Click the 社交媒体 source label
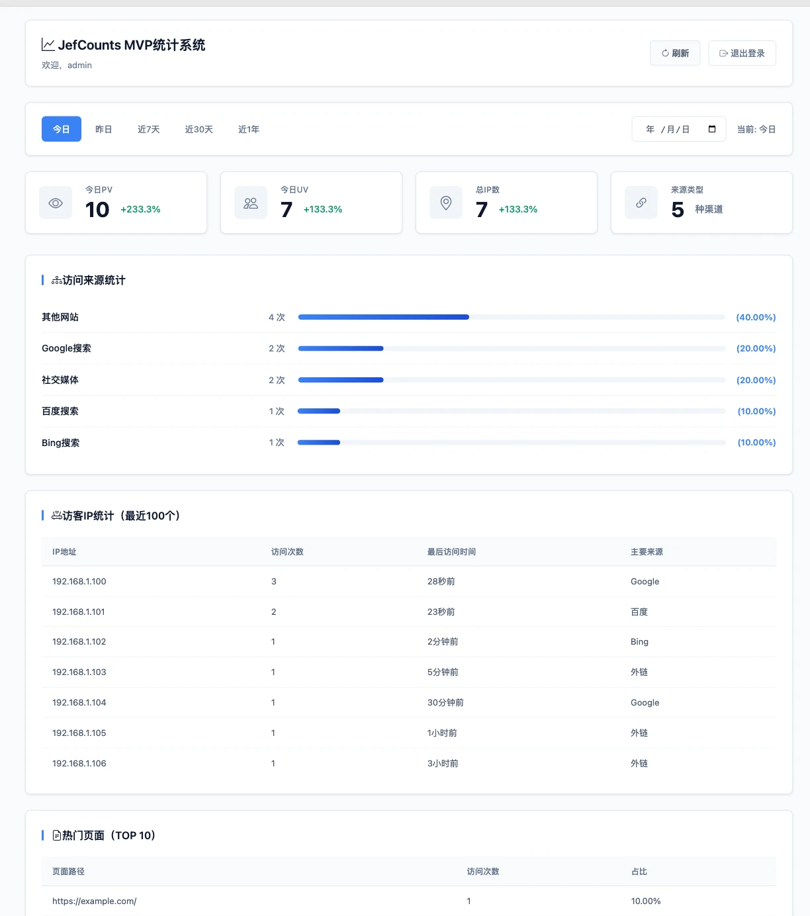This screenshot has height=916, width=810. coord(60,380)
